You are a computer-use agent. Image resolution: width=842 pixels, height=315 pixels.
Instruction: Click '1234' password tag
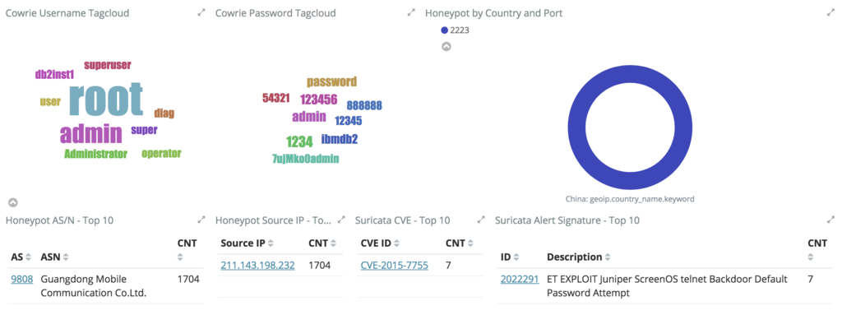click(x=299, y=142)
